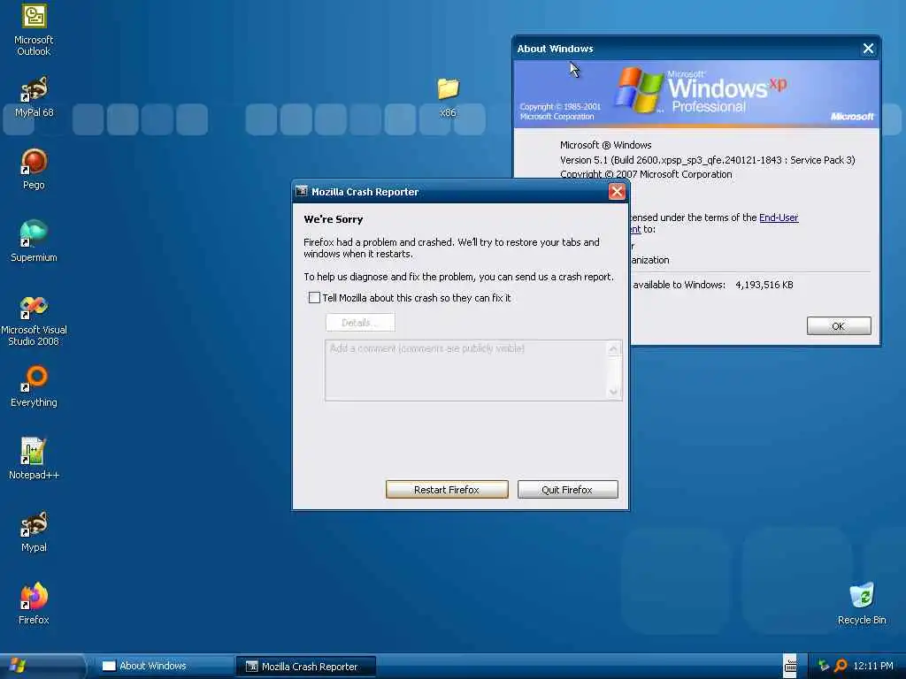Enable Tell Mozilla about this crash checkbox

point(314,297)
